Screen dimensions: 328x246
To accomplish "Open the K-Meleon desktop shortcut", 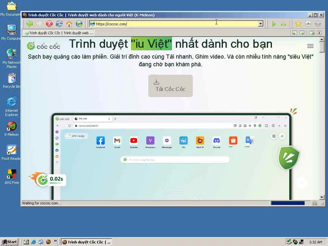I will coord(12,129).
